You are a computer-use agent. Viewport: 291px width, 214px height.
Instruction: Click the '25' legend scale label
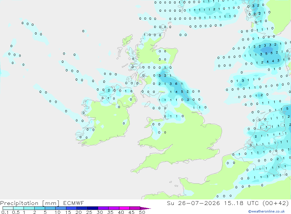click(89, 212)
